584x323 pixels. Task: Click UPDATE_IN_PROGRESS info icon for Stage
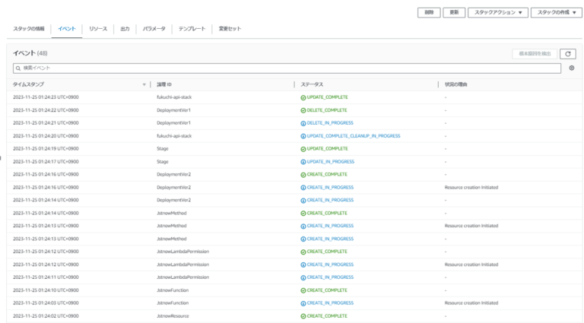point(303,162)
